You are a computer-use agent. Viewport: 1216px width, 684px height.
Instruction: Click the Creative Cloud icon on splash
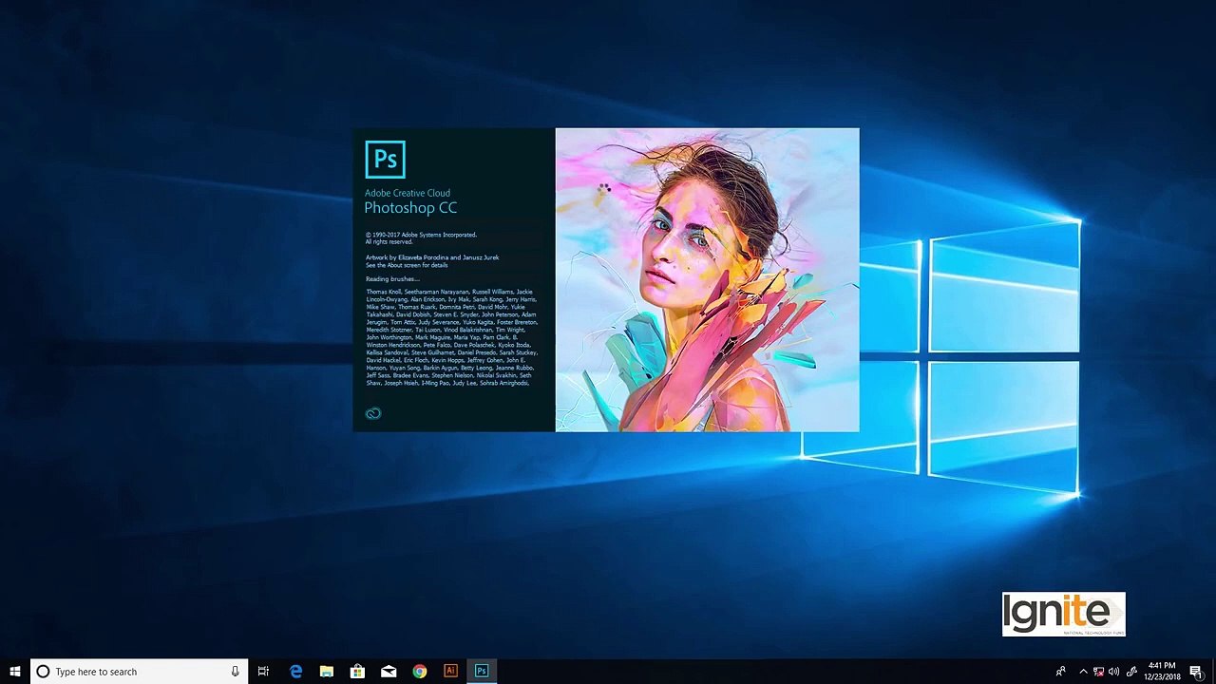click(x=373, y=413)
